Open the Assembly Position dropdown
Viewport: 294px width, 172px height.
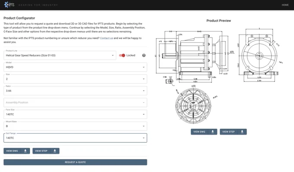tap(75, 103)
